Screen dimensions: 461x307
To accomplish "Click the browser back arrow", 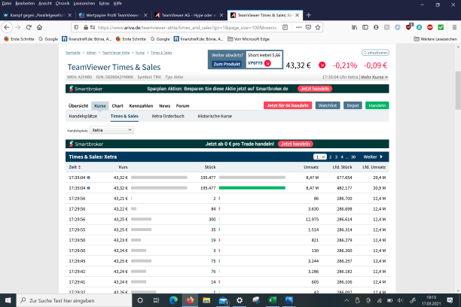I will (x=8, y=26).
